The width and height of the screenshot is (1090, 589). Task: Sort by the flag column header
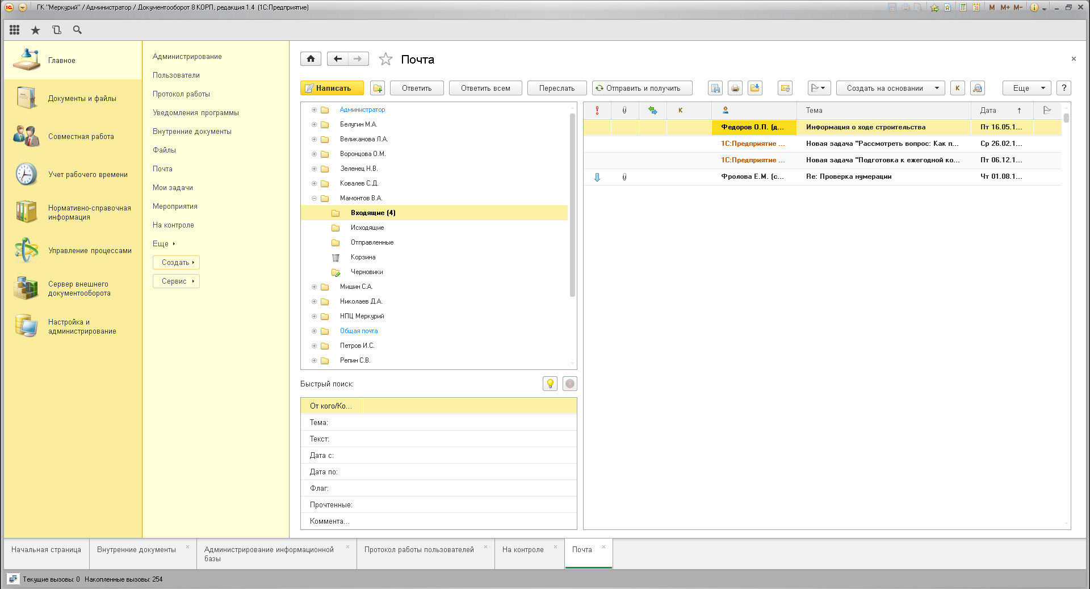click(x=1047, y=111)
